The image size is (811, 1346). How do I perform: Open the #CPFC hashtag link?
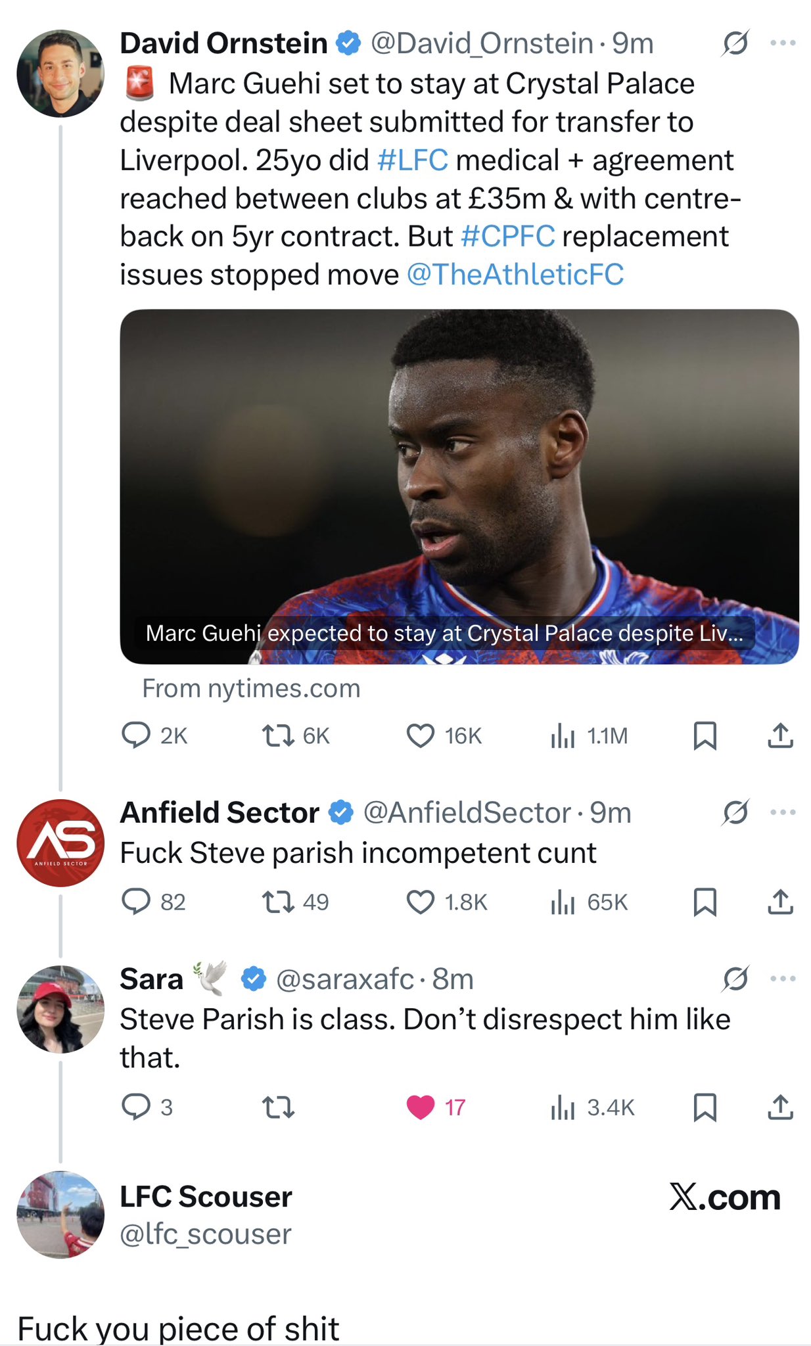(508, 237)
